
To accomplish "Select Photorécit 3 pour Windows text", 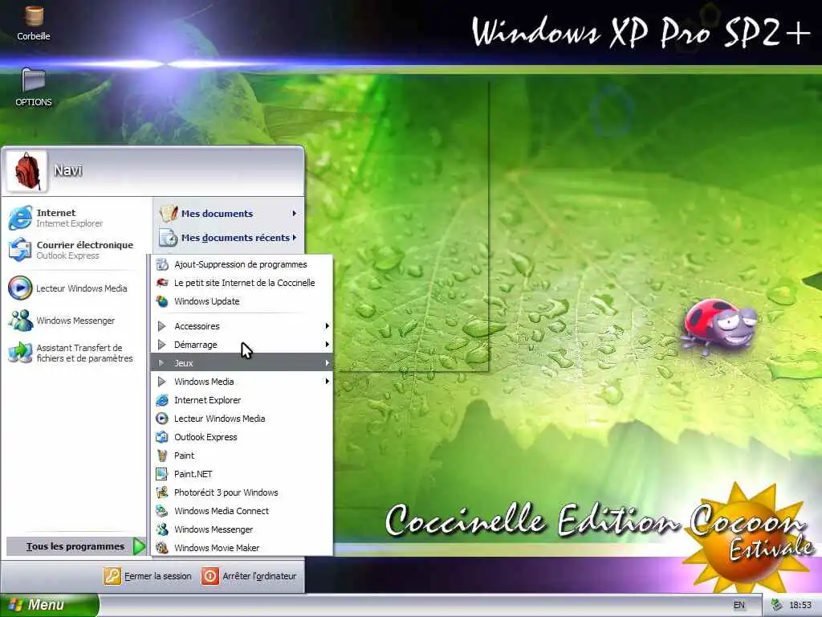I will click(226, 492).
